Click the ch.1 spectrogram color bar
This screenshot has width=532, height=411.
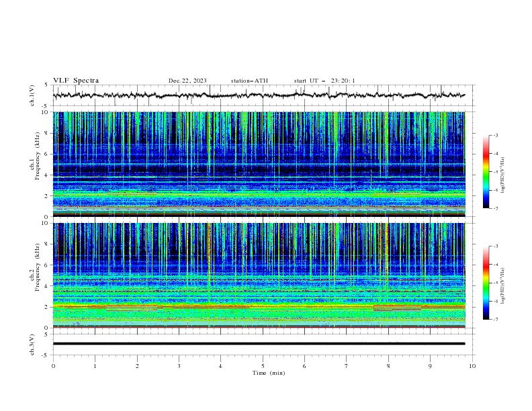[x=486, y=172]
